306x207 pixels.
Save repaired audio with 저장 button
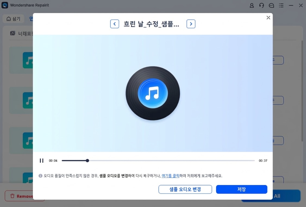(241, 189)
